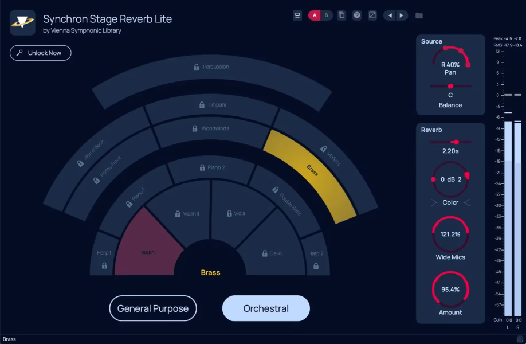Open the help question mark icon

357,15
